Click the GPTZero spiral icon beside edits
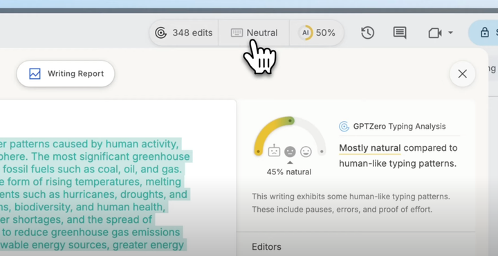The width and height of the screenshot is (498, 256). pos(160,33)
